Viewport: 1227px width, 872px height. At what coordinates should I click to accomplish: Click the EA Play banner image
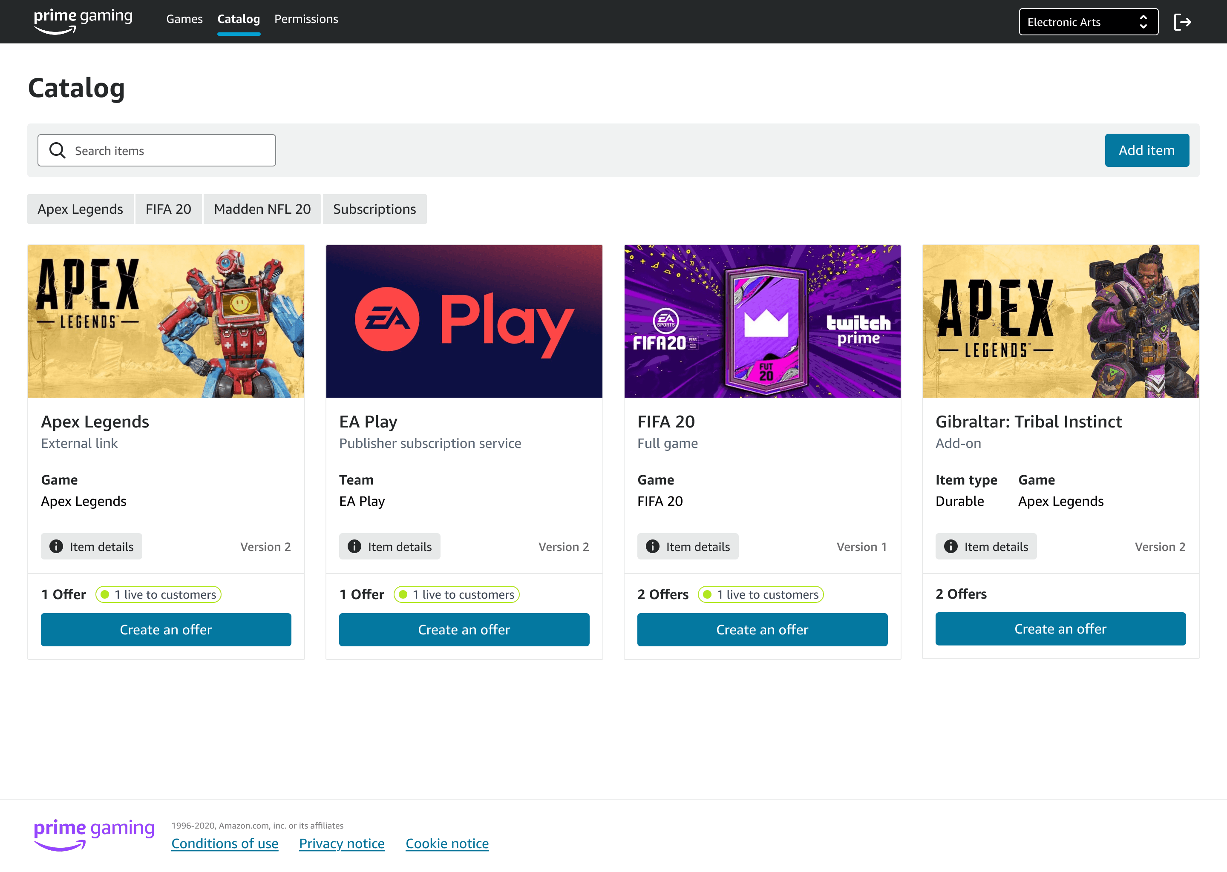click(x=464, y=321)
